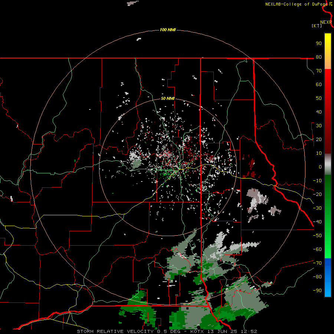Image resolution: width=334 pixels, height=334 pixels.
Task: Click the NEXR label near color scale
Action: [x=326, y=22]
